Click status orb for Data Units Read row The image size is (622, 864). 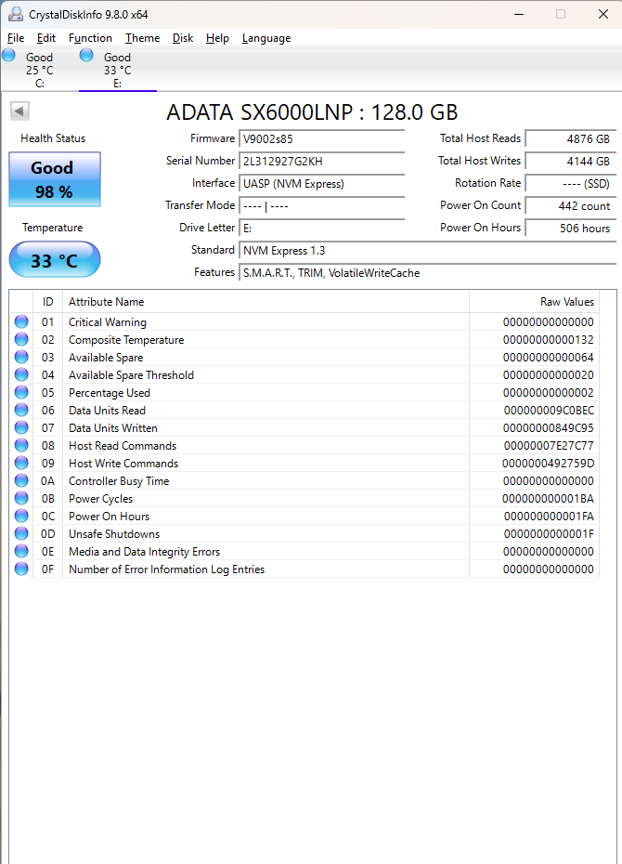(21, 410)
